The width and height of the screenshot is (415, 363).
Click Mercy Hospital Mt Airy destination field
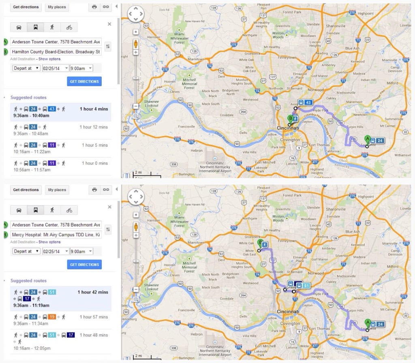click(56, 235)
